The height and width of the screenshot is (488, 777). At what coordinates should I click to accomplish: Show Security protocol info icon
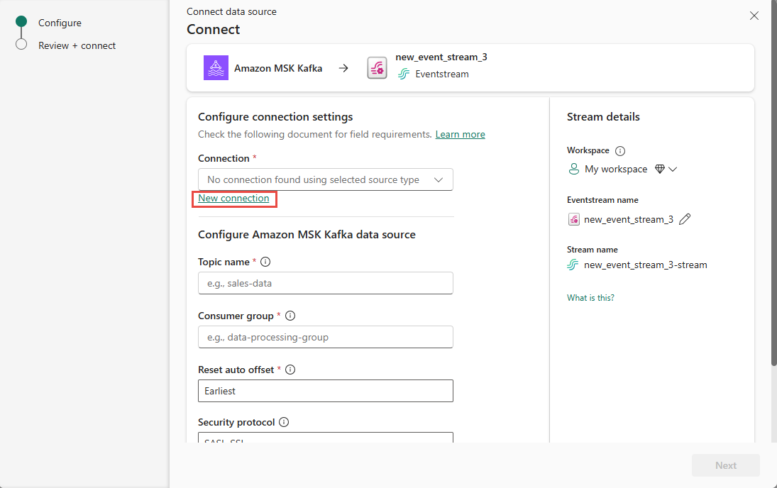(x=284, y=422)
